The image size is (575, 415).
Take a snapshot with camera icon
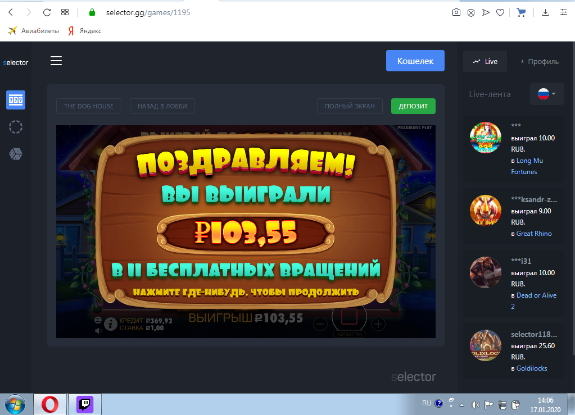click(456, 12)
